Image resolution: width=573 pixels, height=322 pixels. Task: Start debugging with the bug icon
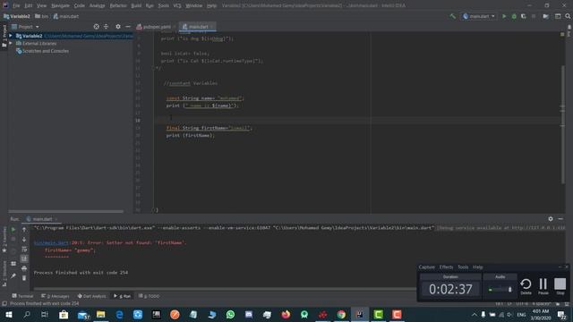point(514,16)
